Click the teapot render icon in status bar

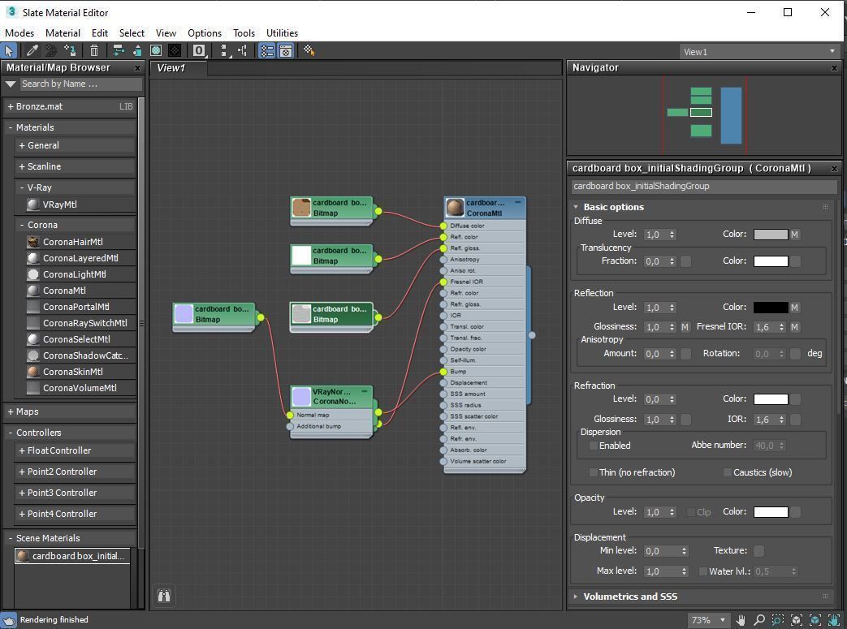click(x=9, y=620)
